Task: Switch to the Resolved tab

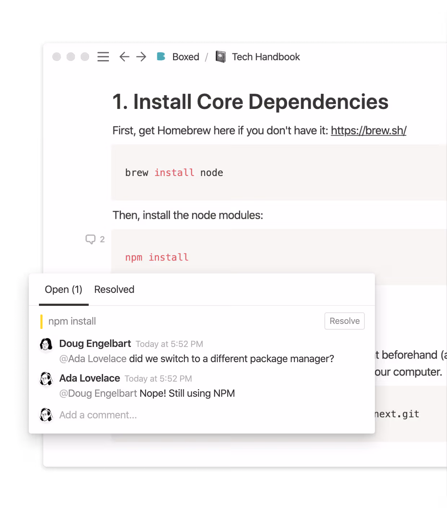Action: pos(114,289)
